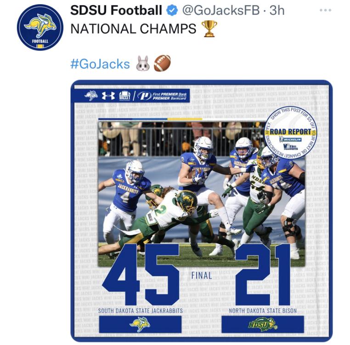Open the #GoJacks hashtag link
This screenshot has height=345, width=350.
point(100,64)
